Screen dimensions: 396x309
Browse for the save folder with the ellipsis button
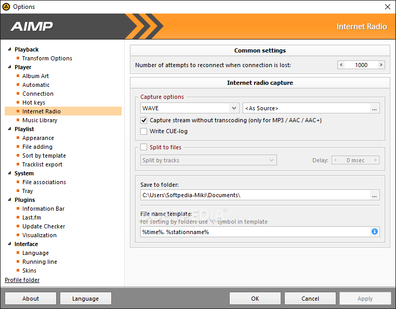(x=374, y=195)
